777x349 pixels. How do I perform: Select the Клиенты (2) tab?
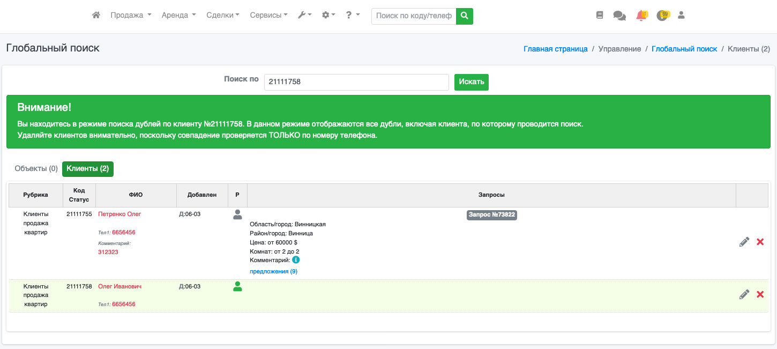(88, 169)
